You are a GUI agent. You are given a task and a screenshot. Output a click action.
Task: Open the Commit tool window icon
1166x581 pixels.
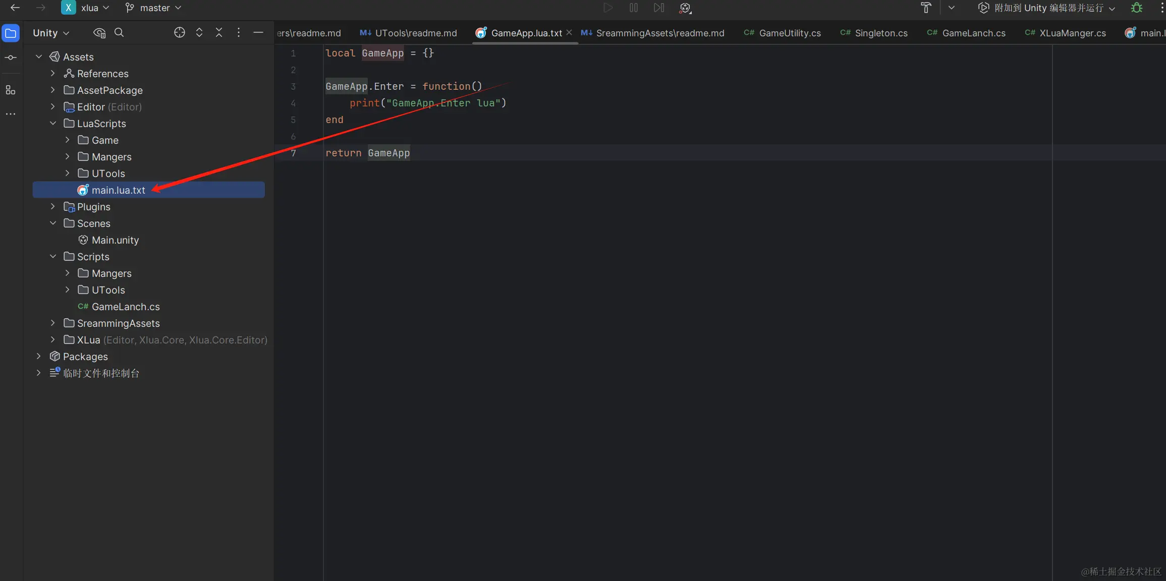tap(11, 57)
